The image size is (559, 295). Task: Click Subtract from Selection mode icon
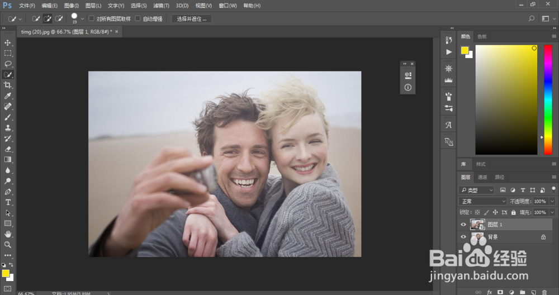[59, 18]
